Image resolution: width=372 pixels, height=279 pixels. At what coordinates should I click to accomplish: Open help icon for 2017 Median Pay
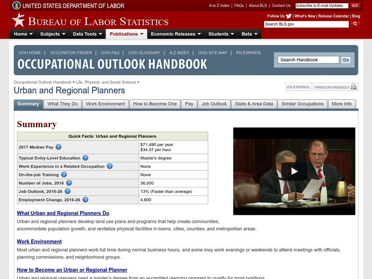pyautogui.click(x=59, y=147)
